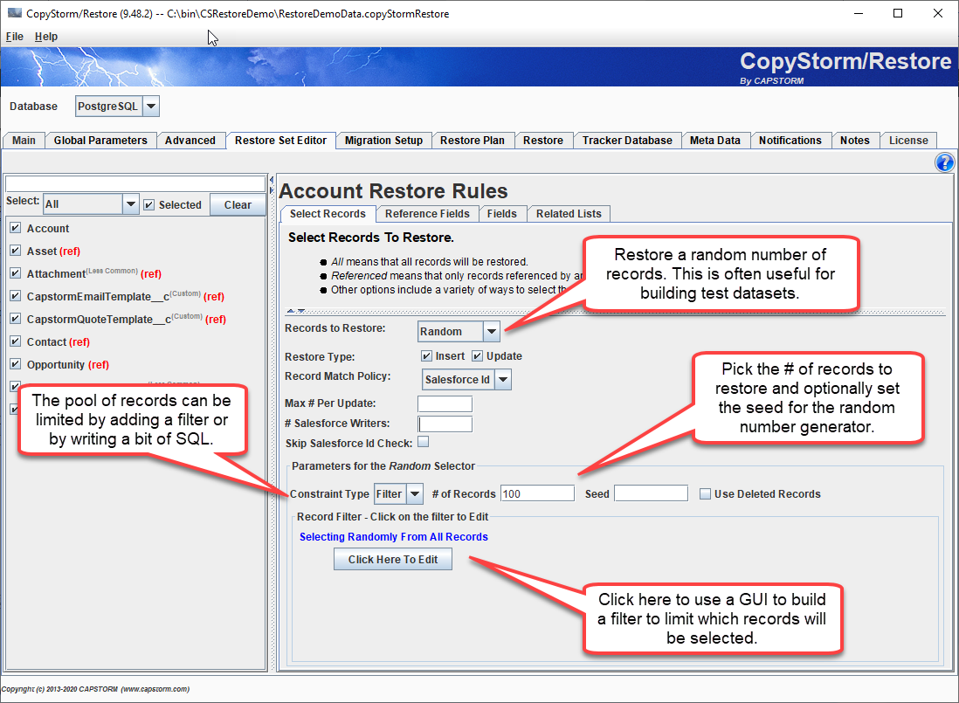Screen dimensions: 959x703
Task: Uncheck the Contact object checkbox
Action: (x=16, y=341)
